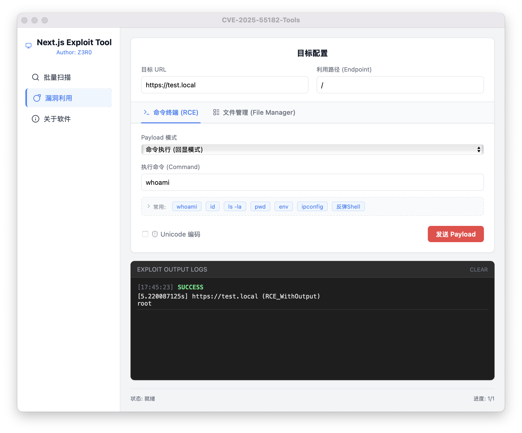This screenshot has width=522, height=433.
Task: Clear the exploit output logs
Action: click(479, 270)
